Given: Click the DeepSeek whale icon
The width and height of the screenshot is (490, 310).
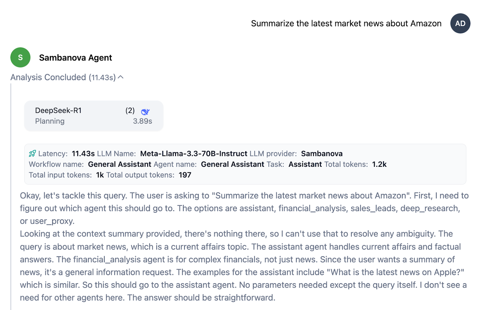Looking at the screenshot, I should click(x=146, y=112).
